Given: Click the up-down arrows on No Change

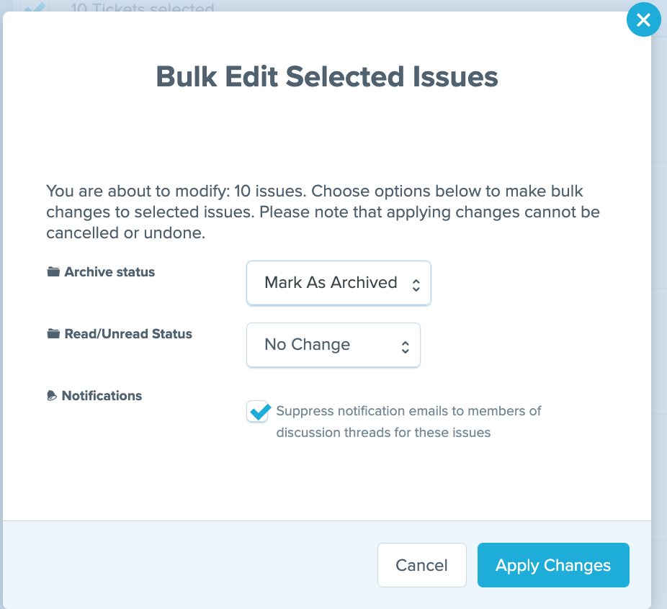Looking at the screenshot, I should 406,347.
